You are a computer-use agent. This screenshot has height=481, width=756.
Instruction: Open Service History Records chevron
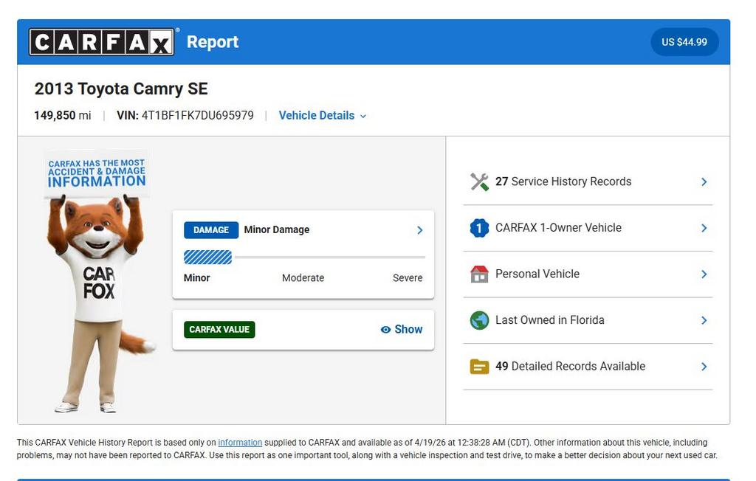704,181
